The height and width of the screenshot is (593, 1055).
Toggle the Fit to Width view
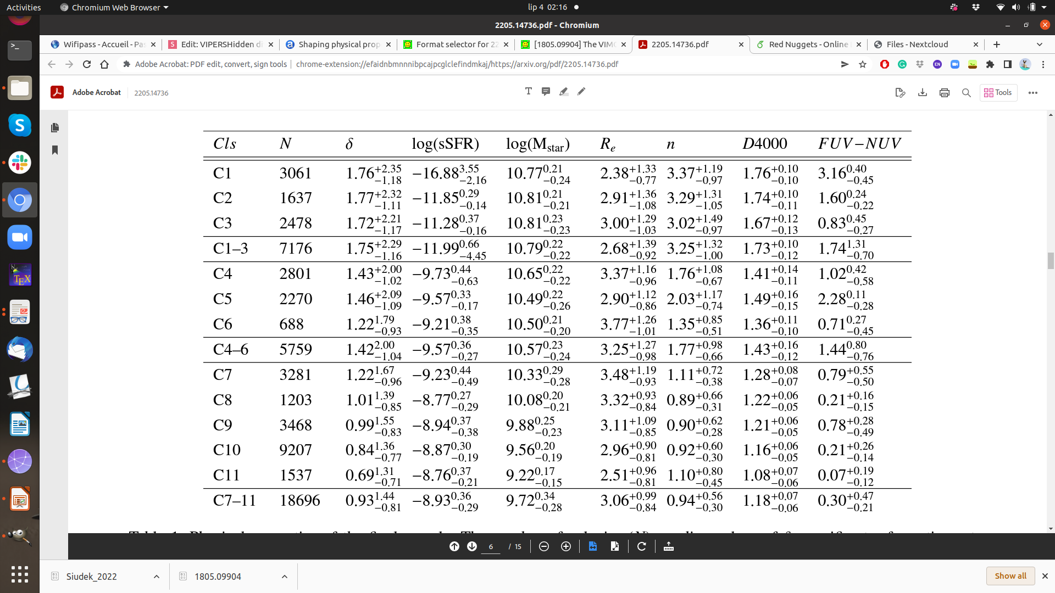[593, 546]
